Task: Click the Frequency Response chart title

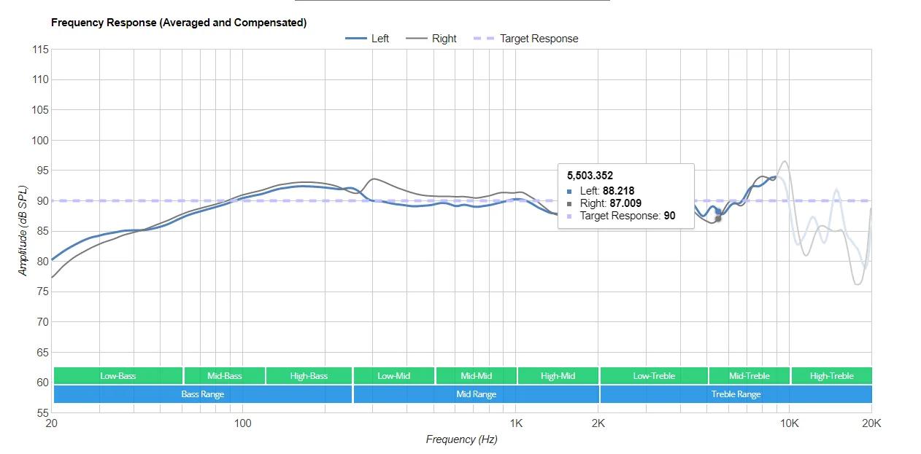Action: click(179, 23)
